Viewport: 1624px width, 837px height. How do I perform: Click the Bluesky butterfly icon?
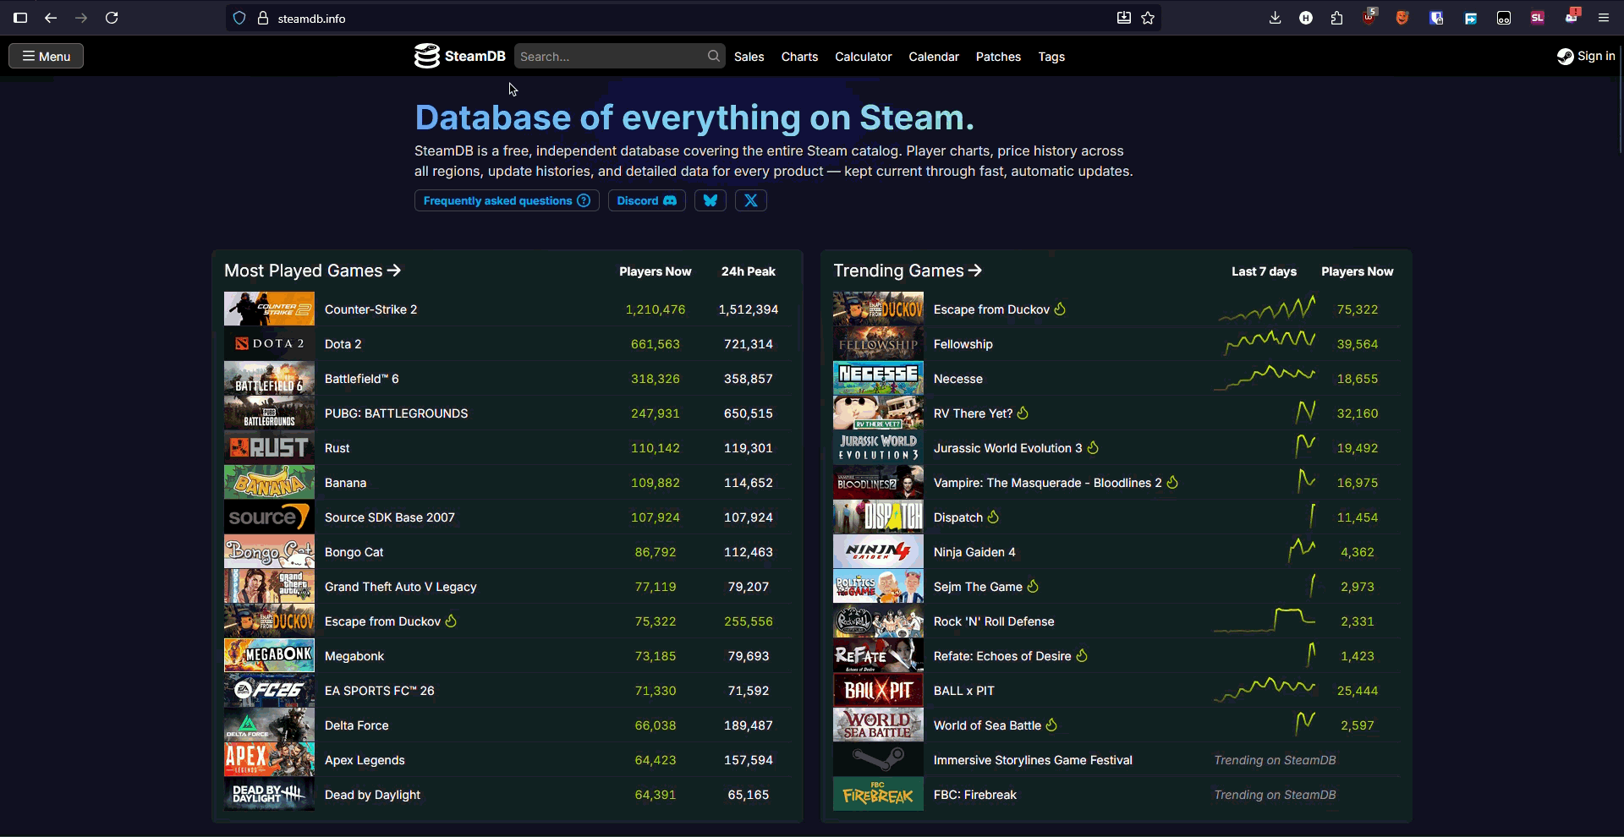tap(710, 200)
